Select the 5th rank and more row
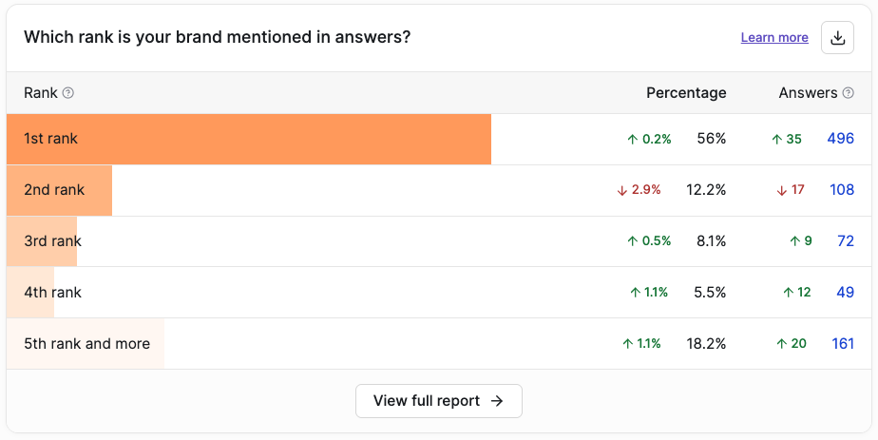Viewport: 878px width, 440px height. coord(439,344)
